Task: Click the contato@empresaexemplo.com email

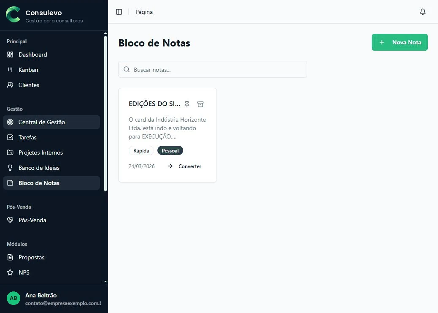Action: [x=63, y=303]
